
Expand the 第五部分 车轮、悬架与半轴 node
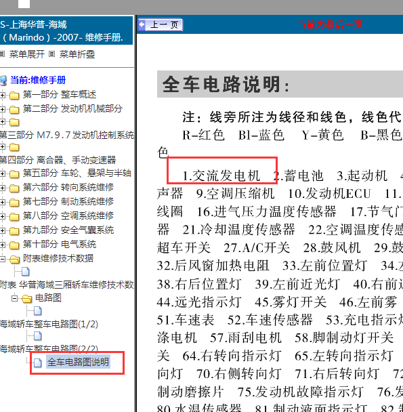coord(2,173)
